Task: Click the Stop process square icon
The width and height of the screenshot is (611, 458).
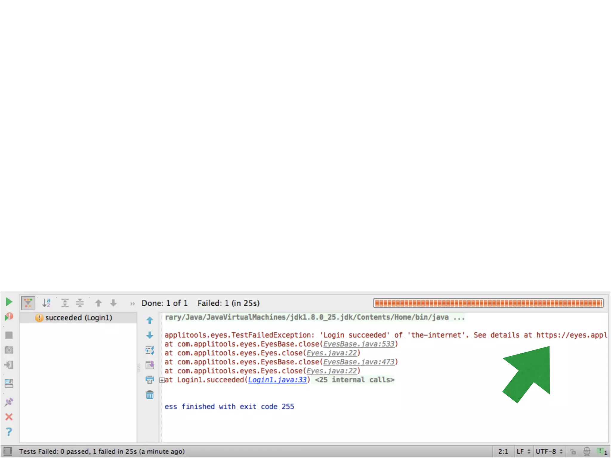Action: pyautogui.click(x=9, y=335)
